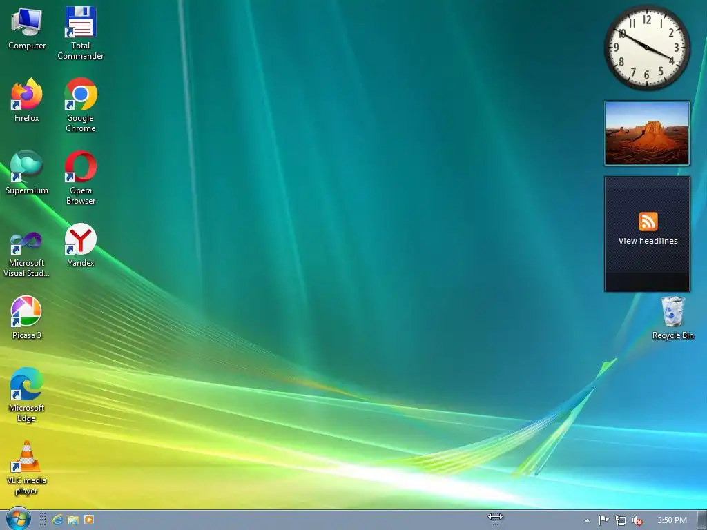Open the Computer desktop icon

tap(27, 29)
